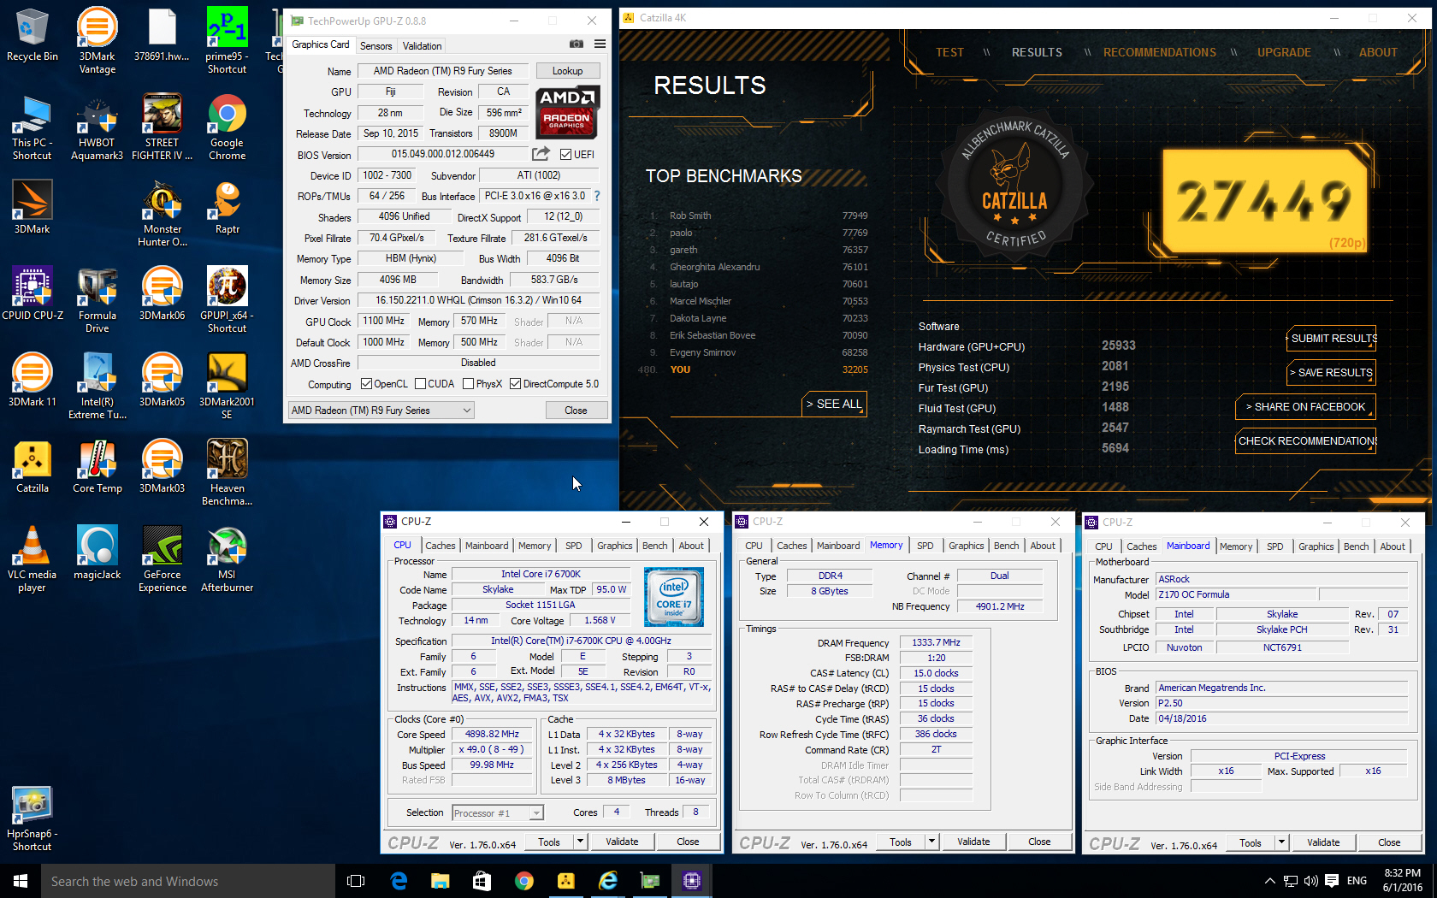Toggle the CUDA checkbox
Screen dimensions: 1437x898
[x=420, y=384]
